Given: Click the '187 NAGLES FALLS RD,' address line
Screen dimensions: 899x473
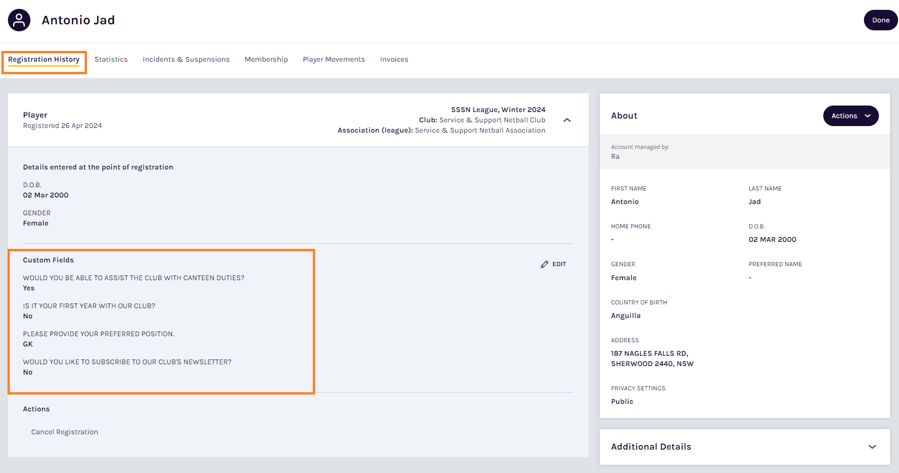Looking at the screenshot, I should [x=649, y=353].
